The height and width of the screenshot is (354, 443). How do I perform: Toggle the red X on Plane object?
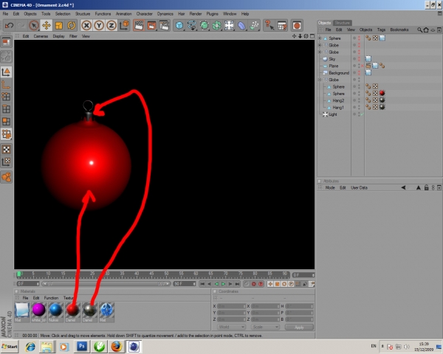pos(363,66)
